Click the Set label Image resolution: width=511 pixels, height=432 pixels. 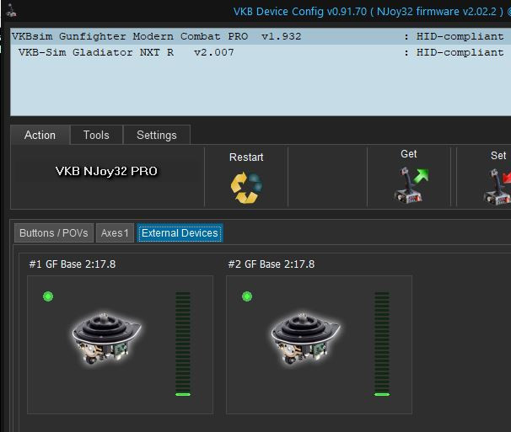(498, 156)
